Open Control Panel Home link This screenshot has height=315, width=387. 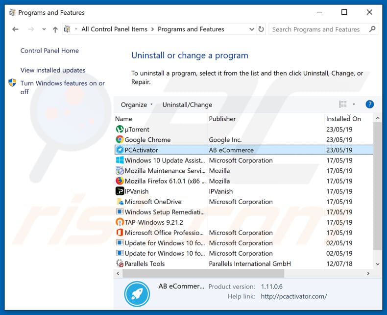(x=49, y=51)
